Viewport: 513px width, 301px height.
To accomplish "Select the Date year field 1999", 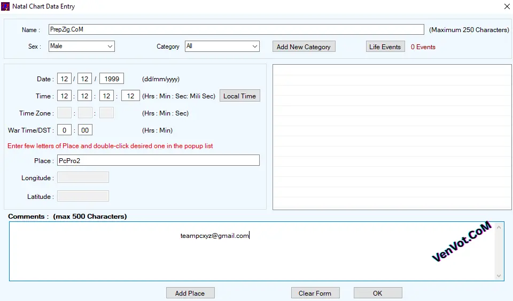I will click(x=112, y=79).
